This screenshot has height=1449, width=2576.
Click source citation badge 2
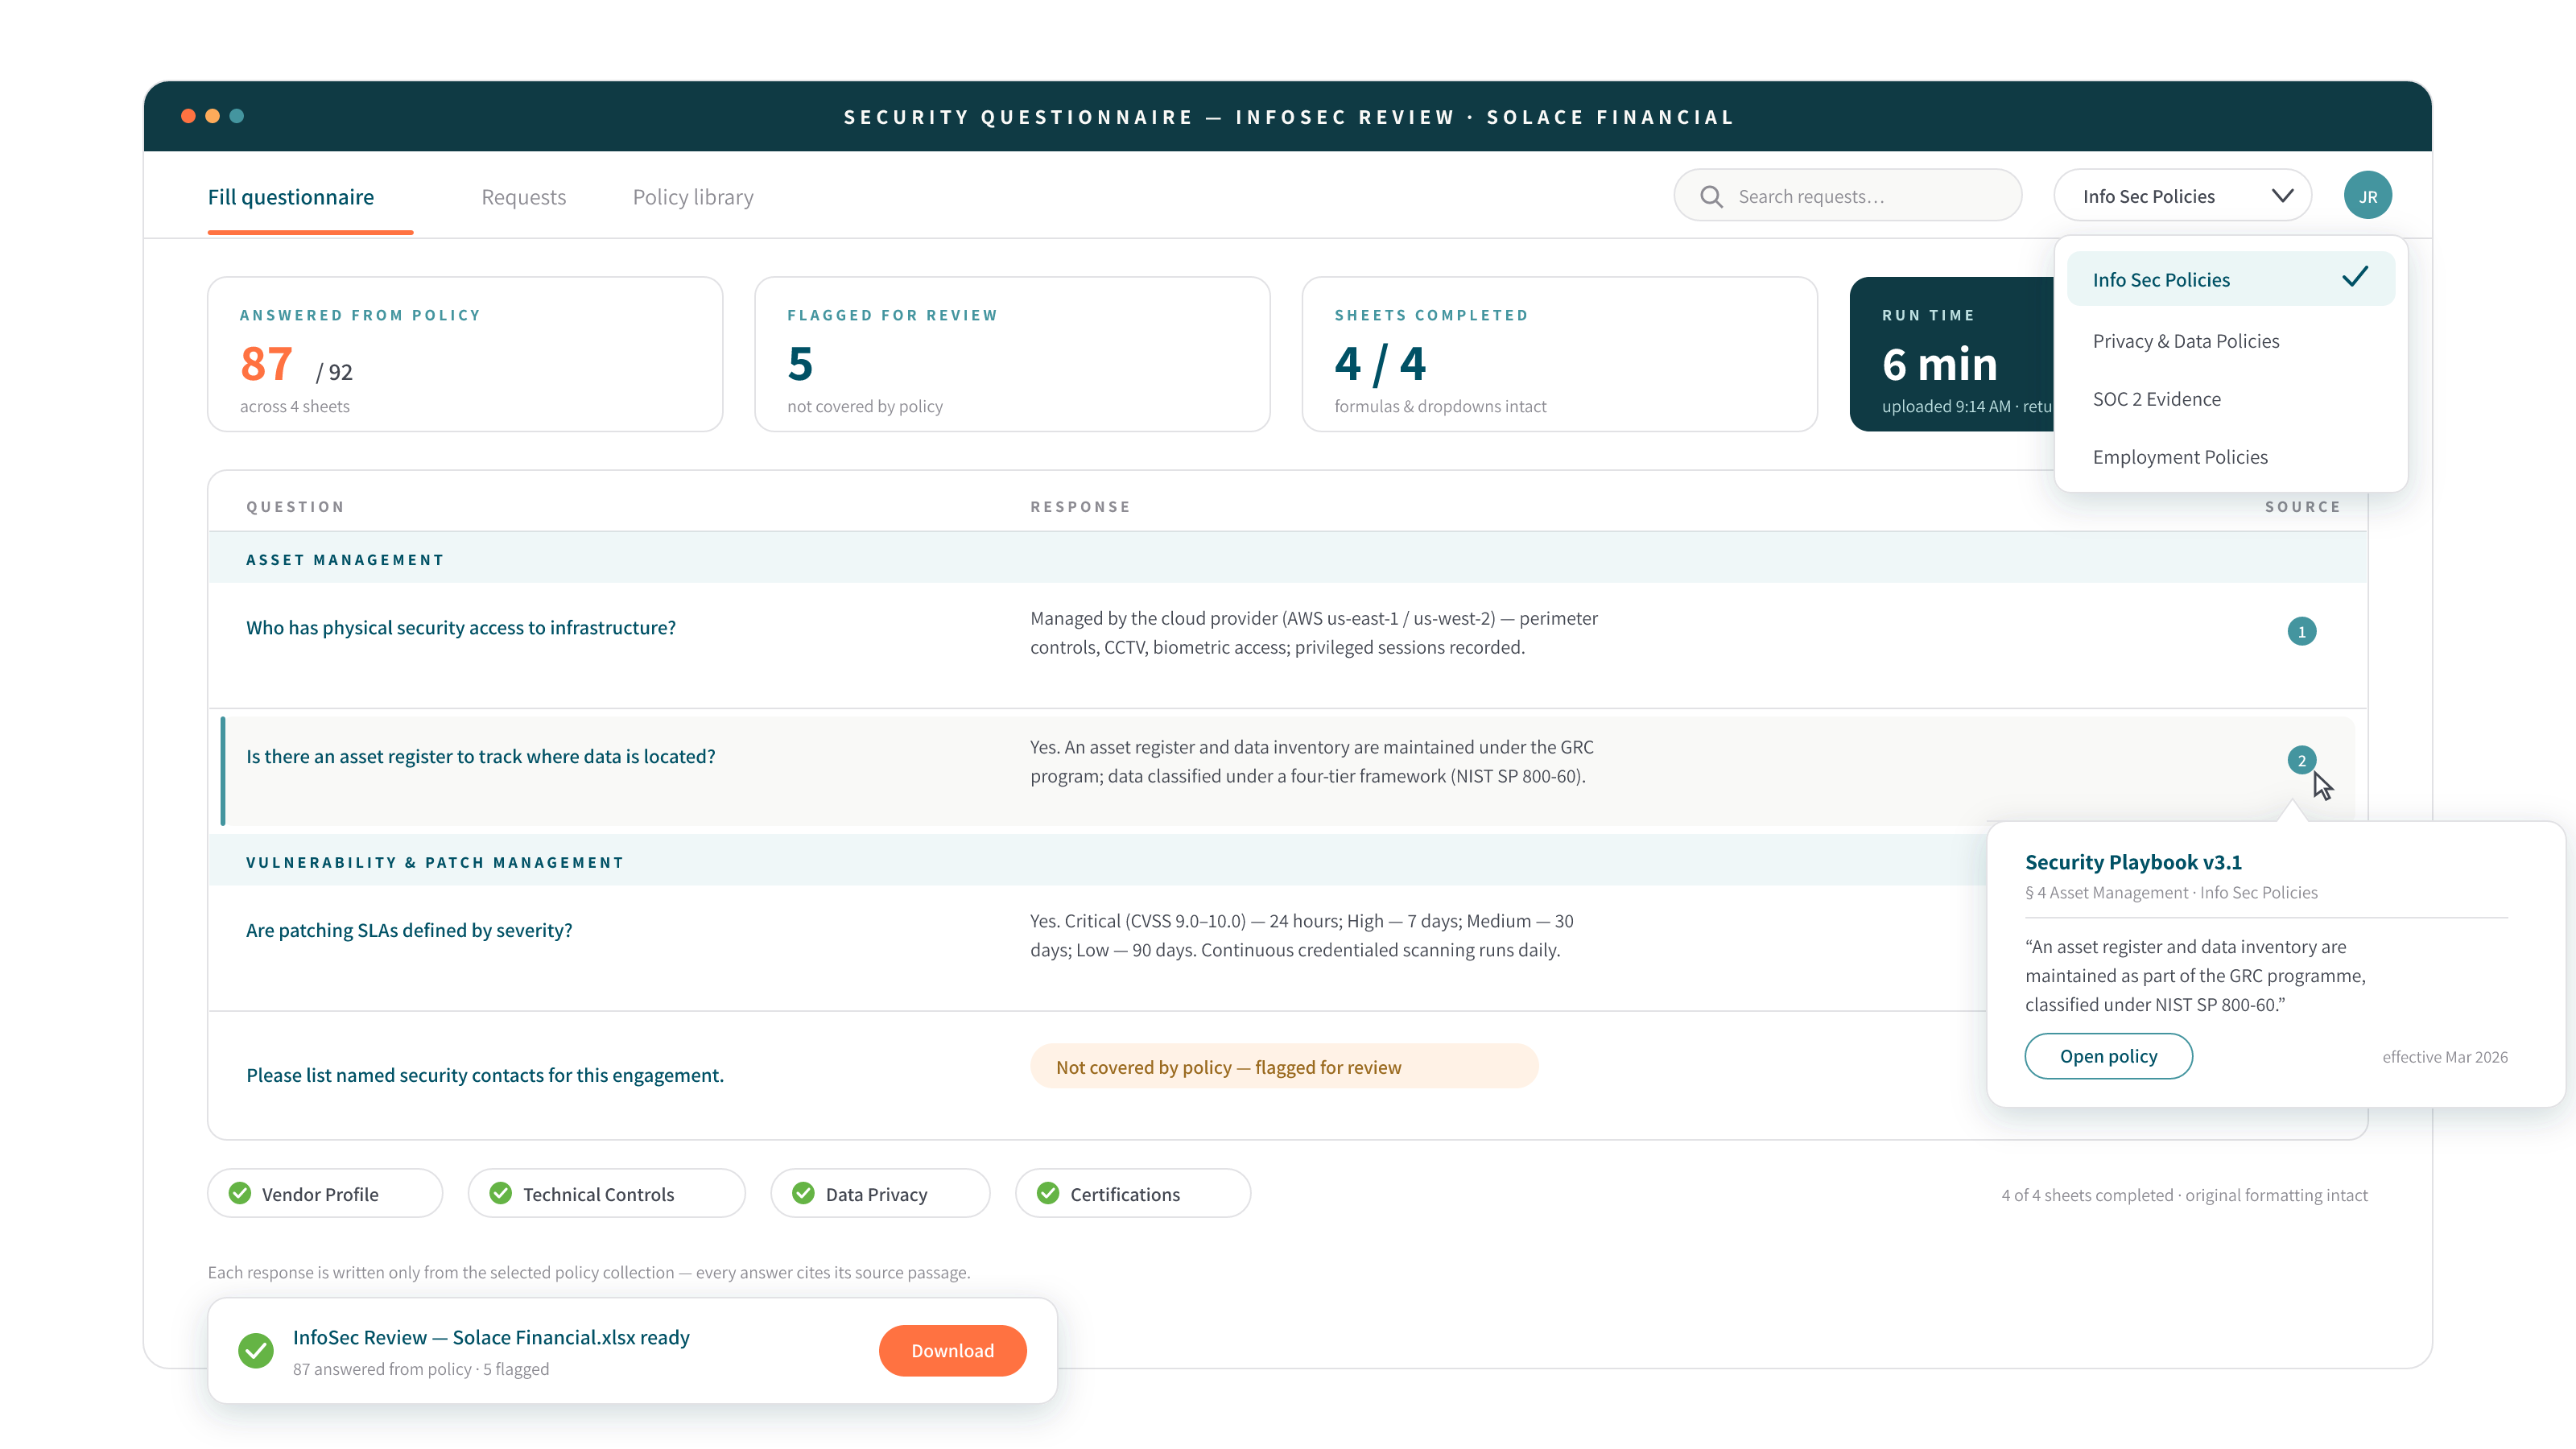click(2301, 761)
